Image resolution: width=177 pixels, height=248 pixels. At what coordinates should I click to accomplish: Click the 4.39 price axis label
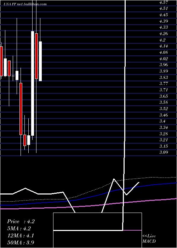click(x=164, y=21)
